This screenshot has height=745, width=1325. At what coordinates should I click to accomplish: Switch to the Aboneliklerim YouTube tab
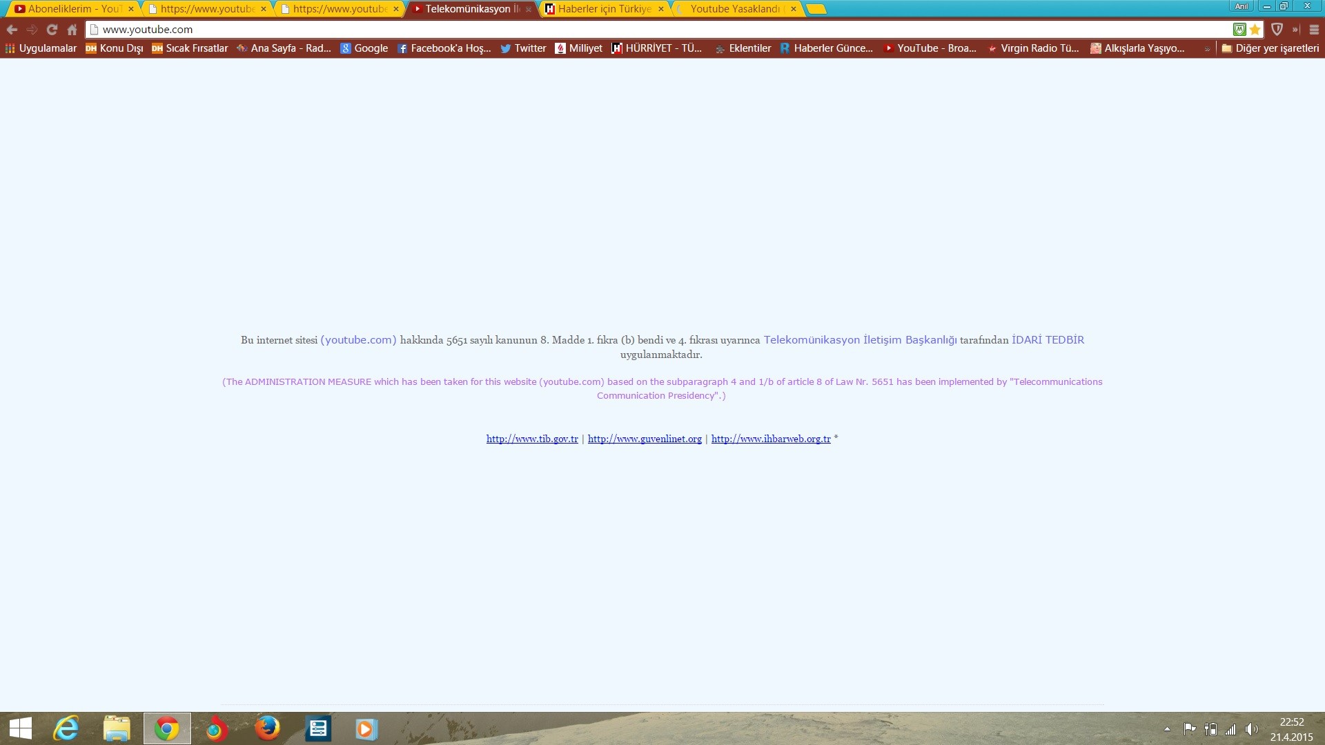tap(69, 9)
